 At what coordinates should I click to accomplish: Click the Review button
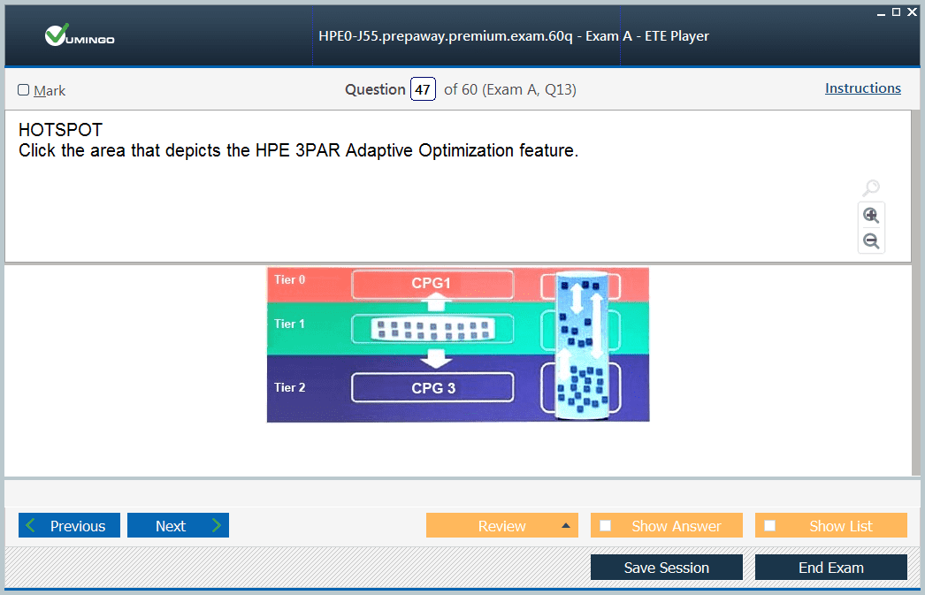tap(501, 526)
